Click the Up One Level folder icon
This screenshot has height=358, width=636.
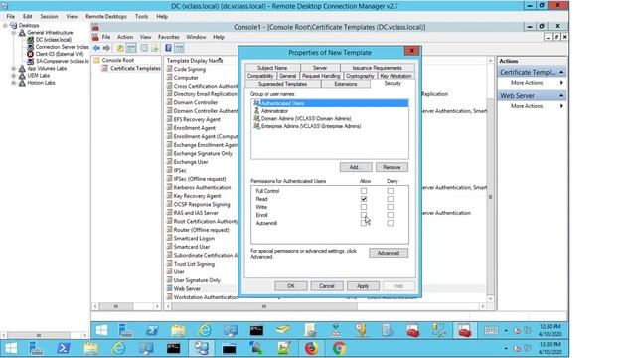(x=120, y=48)
